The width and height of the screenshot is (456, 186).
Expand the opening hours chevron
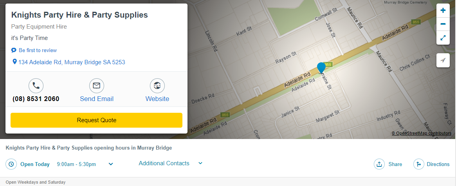[111, 164]
